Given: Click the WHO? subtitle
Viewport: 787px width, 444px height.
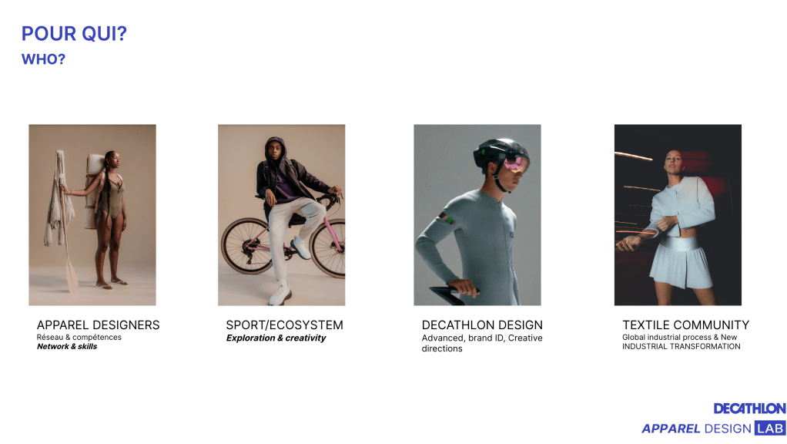Looking at the screenshot, I should 43,59.
